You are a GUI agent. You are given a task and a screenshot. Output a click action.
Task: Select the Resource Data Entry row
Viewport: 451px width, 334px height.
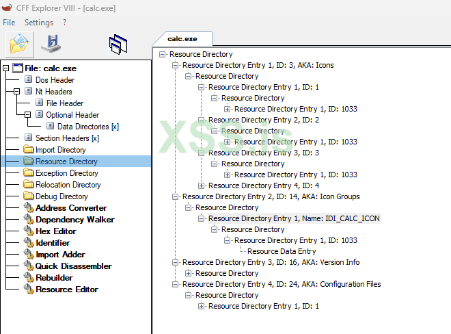pyautogui.click(x=282, y=251)
